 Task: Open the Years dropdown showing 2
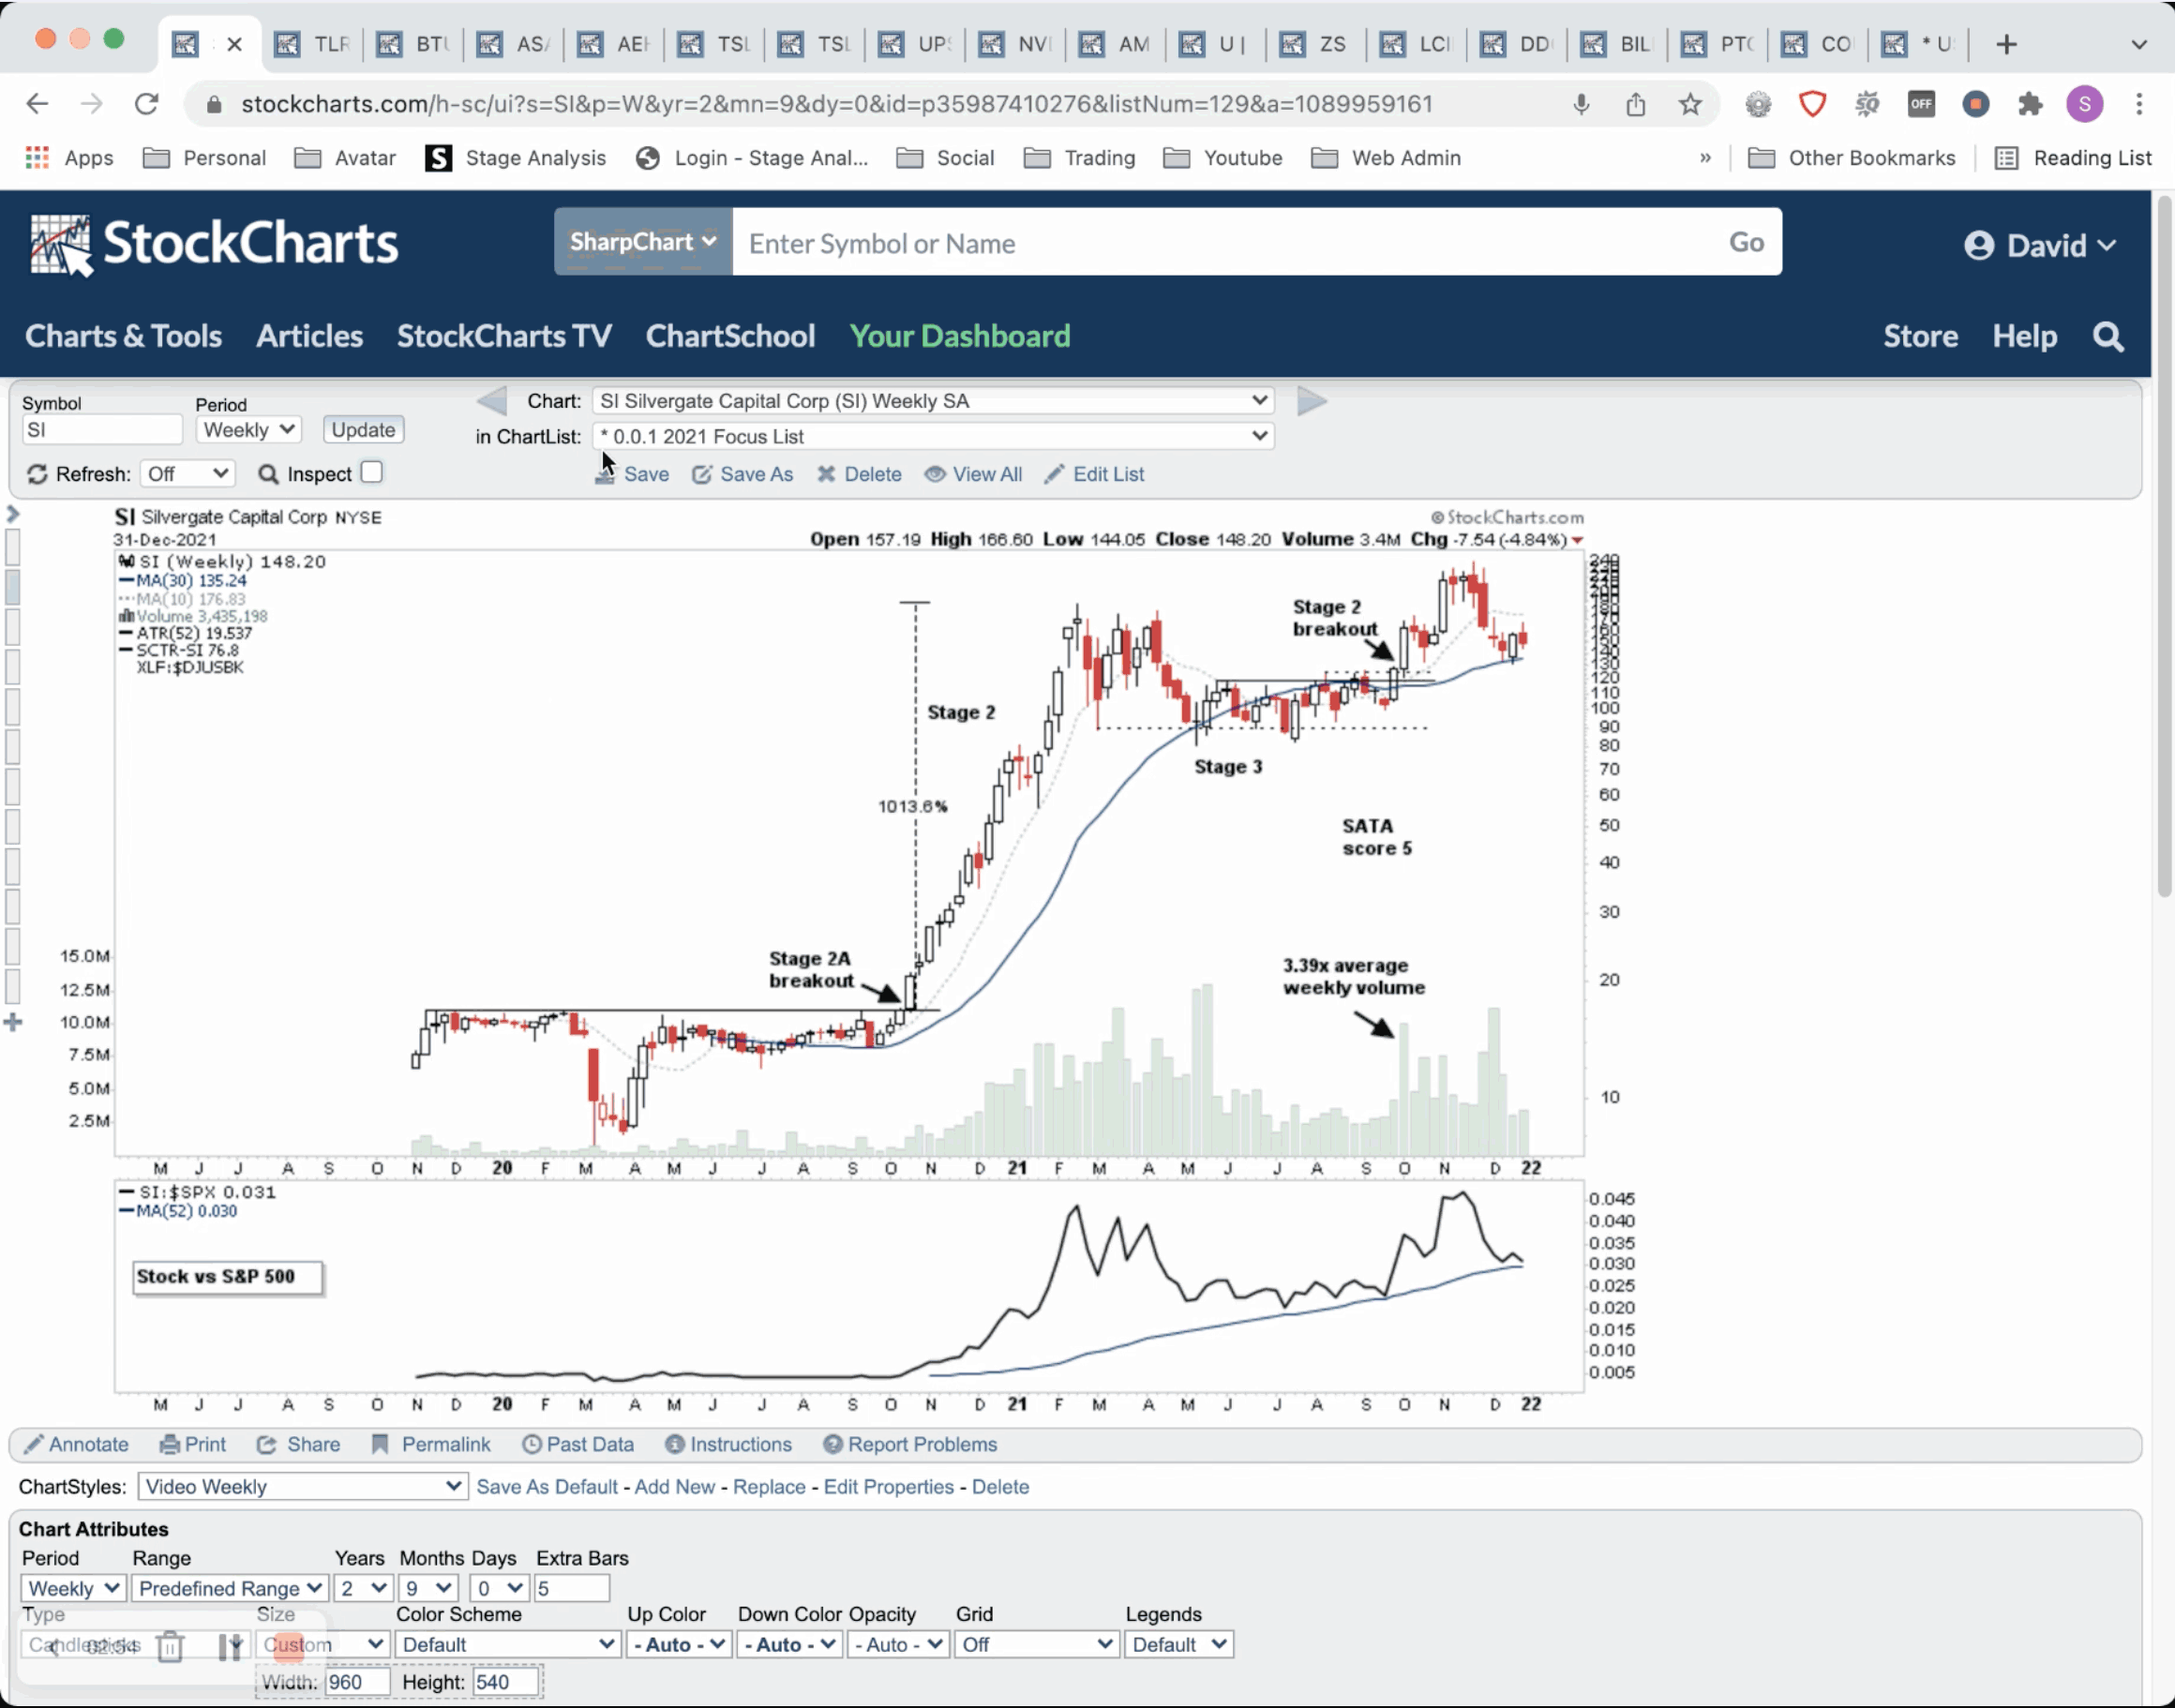coord(363,1588)
